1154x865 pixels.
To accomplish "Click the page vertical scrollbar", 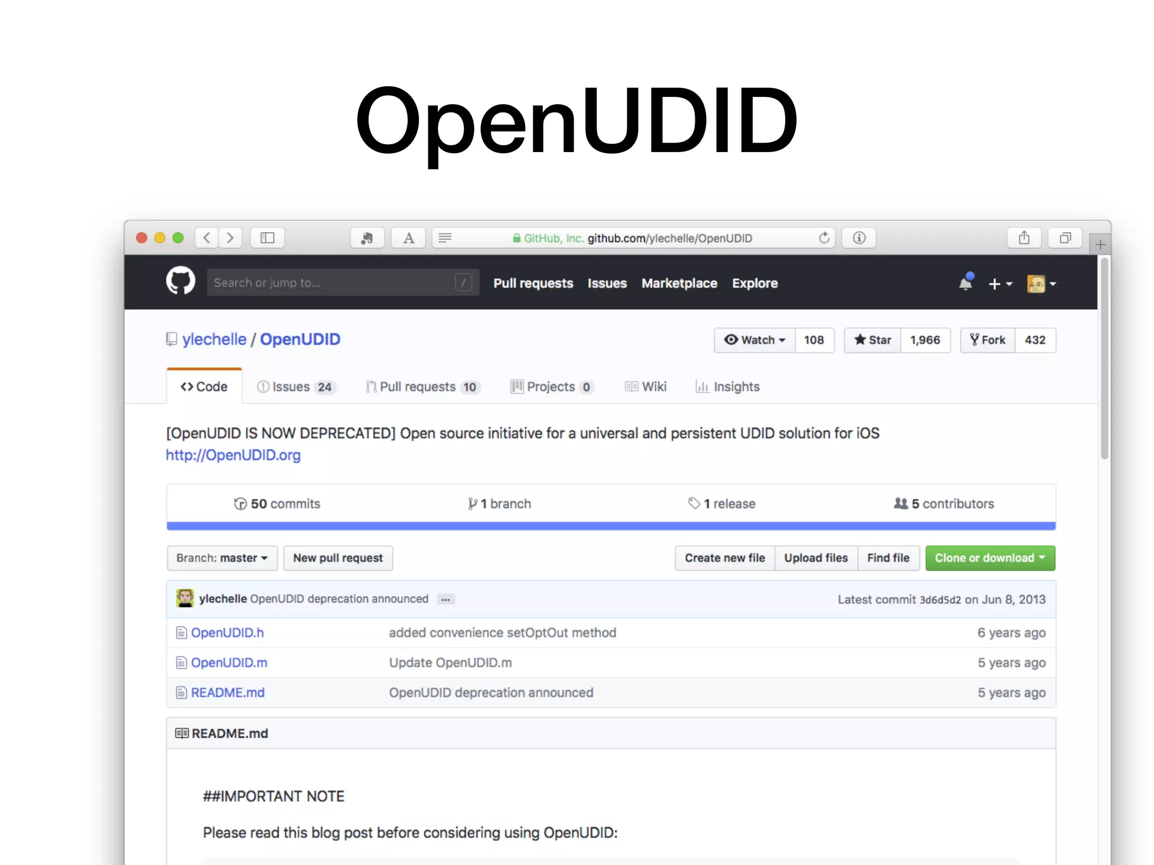I will [1104, 359].
